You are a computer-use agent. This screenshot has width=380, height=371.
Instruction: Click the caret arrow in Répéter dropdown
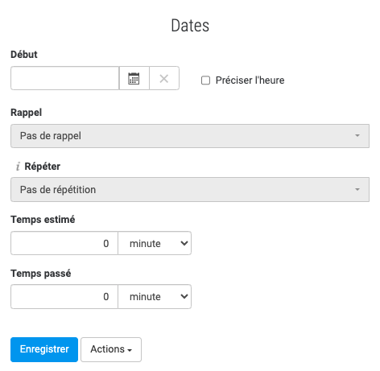(x=357, y=189)
